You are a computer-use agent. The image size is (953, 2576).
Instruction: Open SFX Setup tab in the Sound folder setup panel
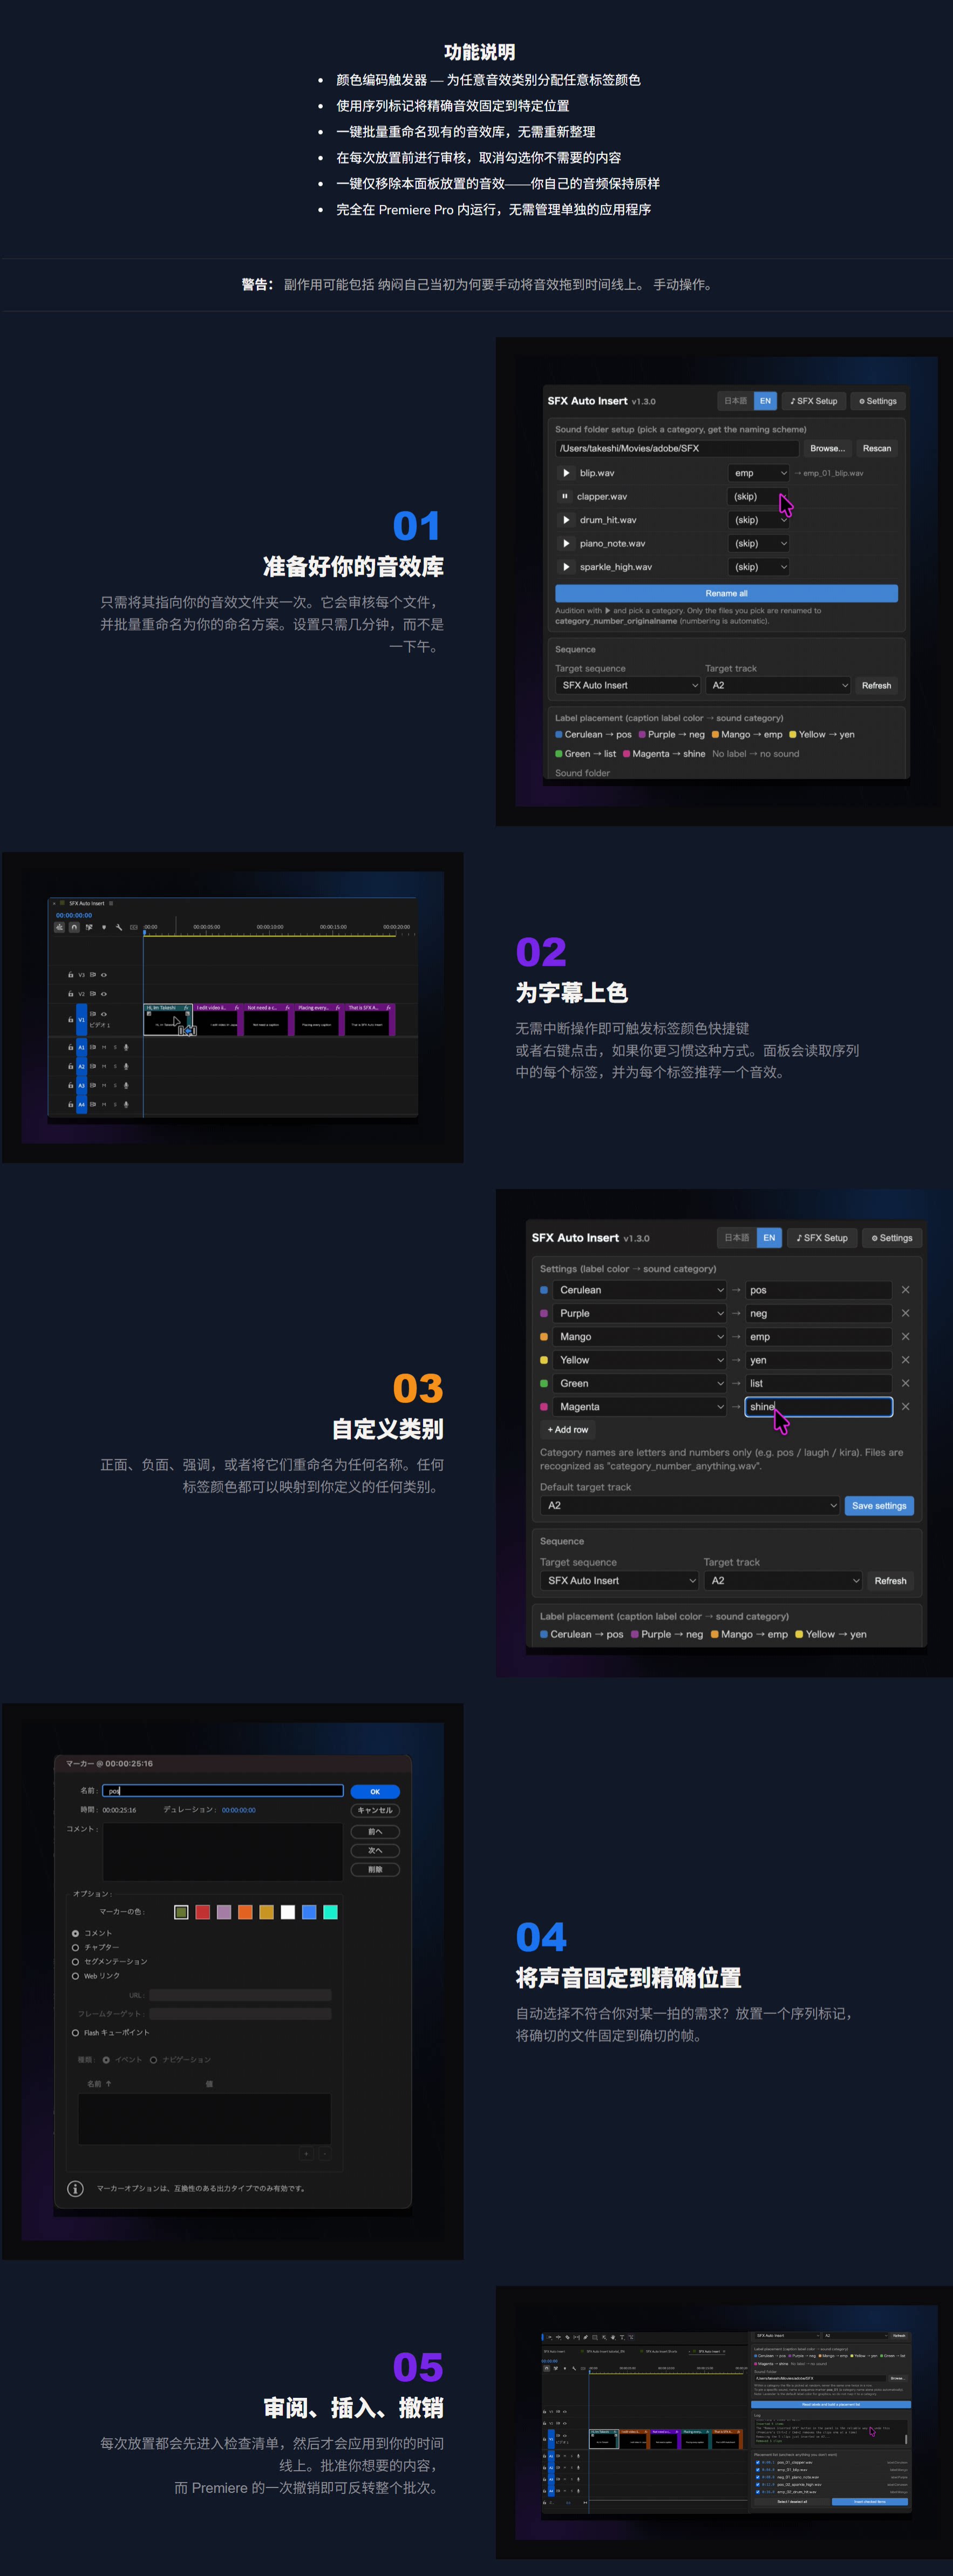[813, 401]
